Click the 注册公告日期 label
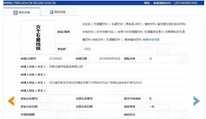 (x=84, y=106)
